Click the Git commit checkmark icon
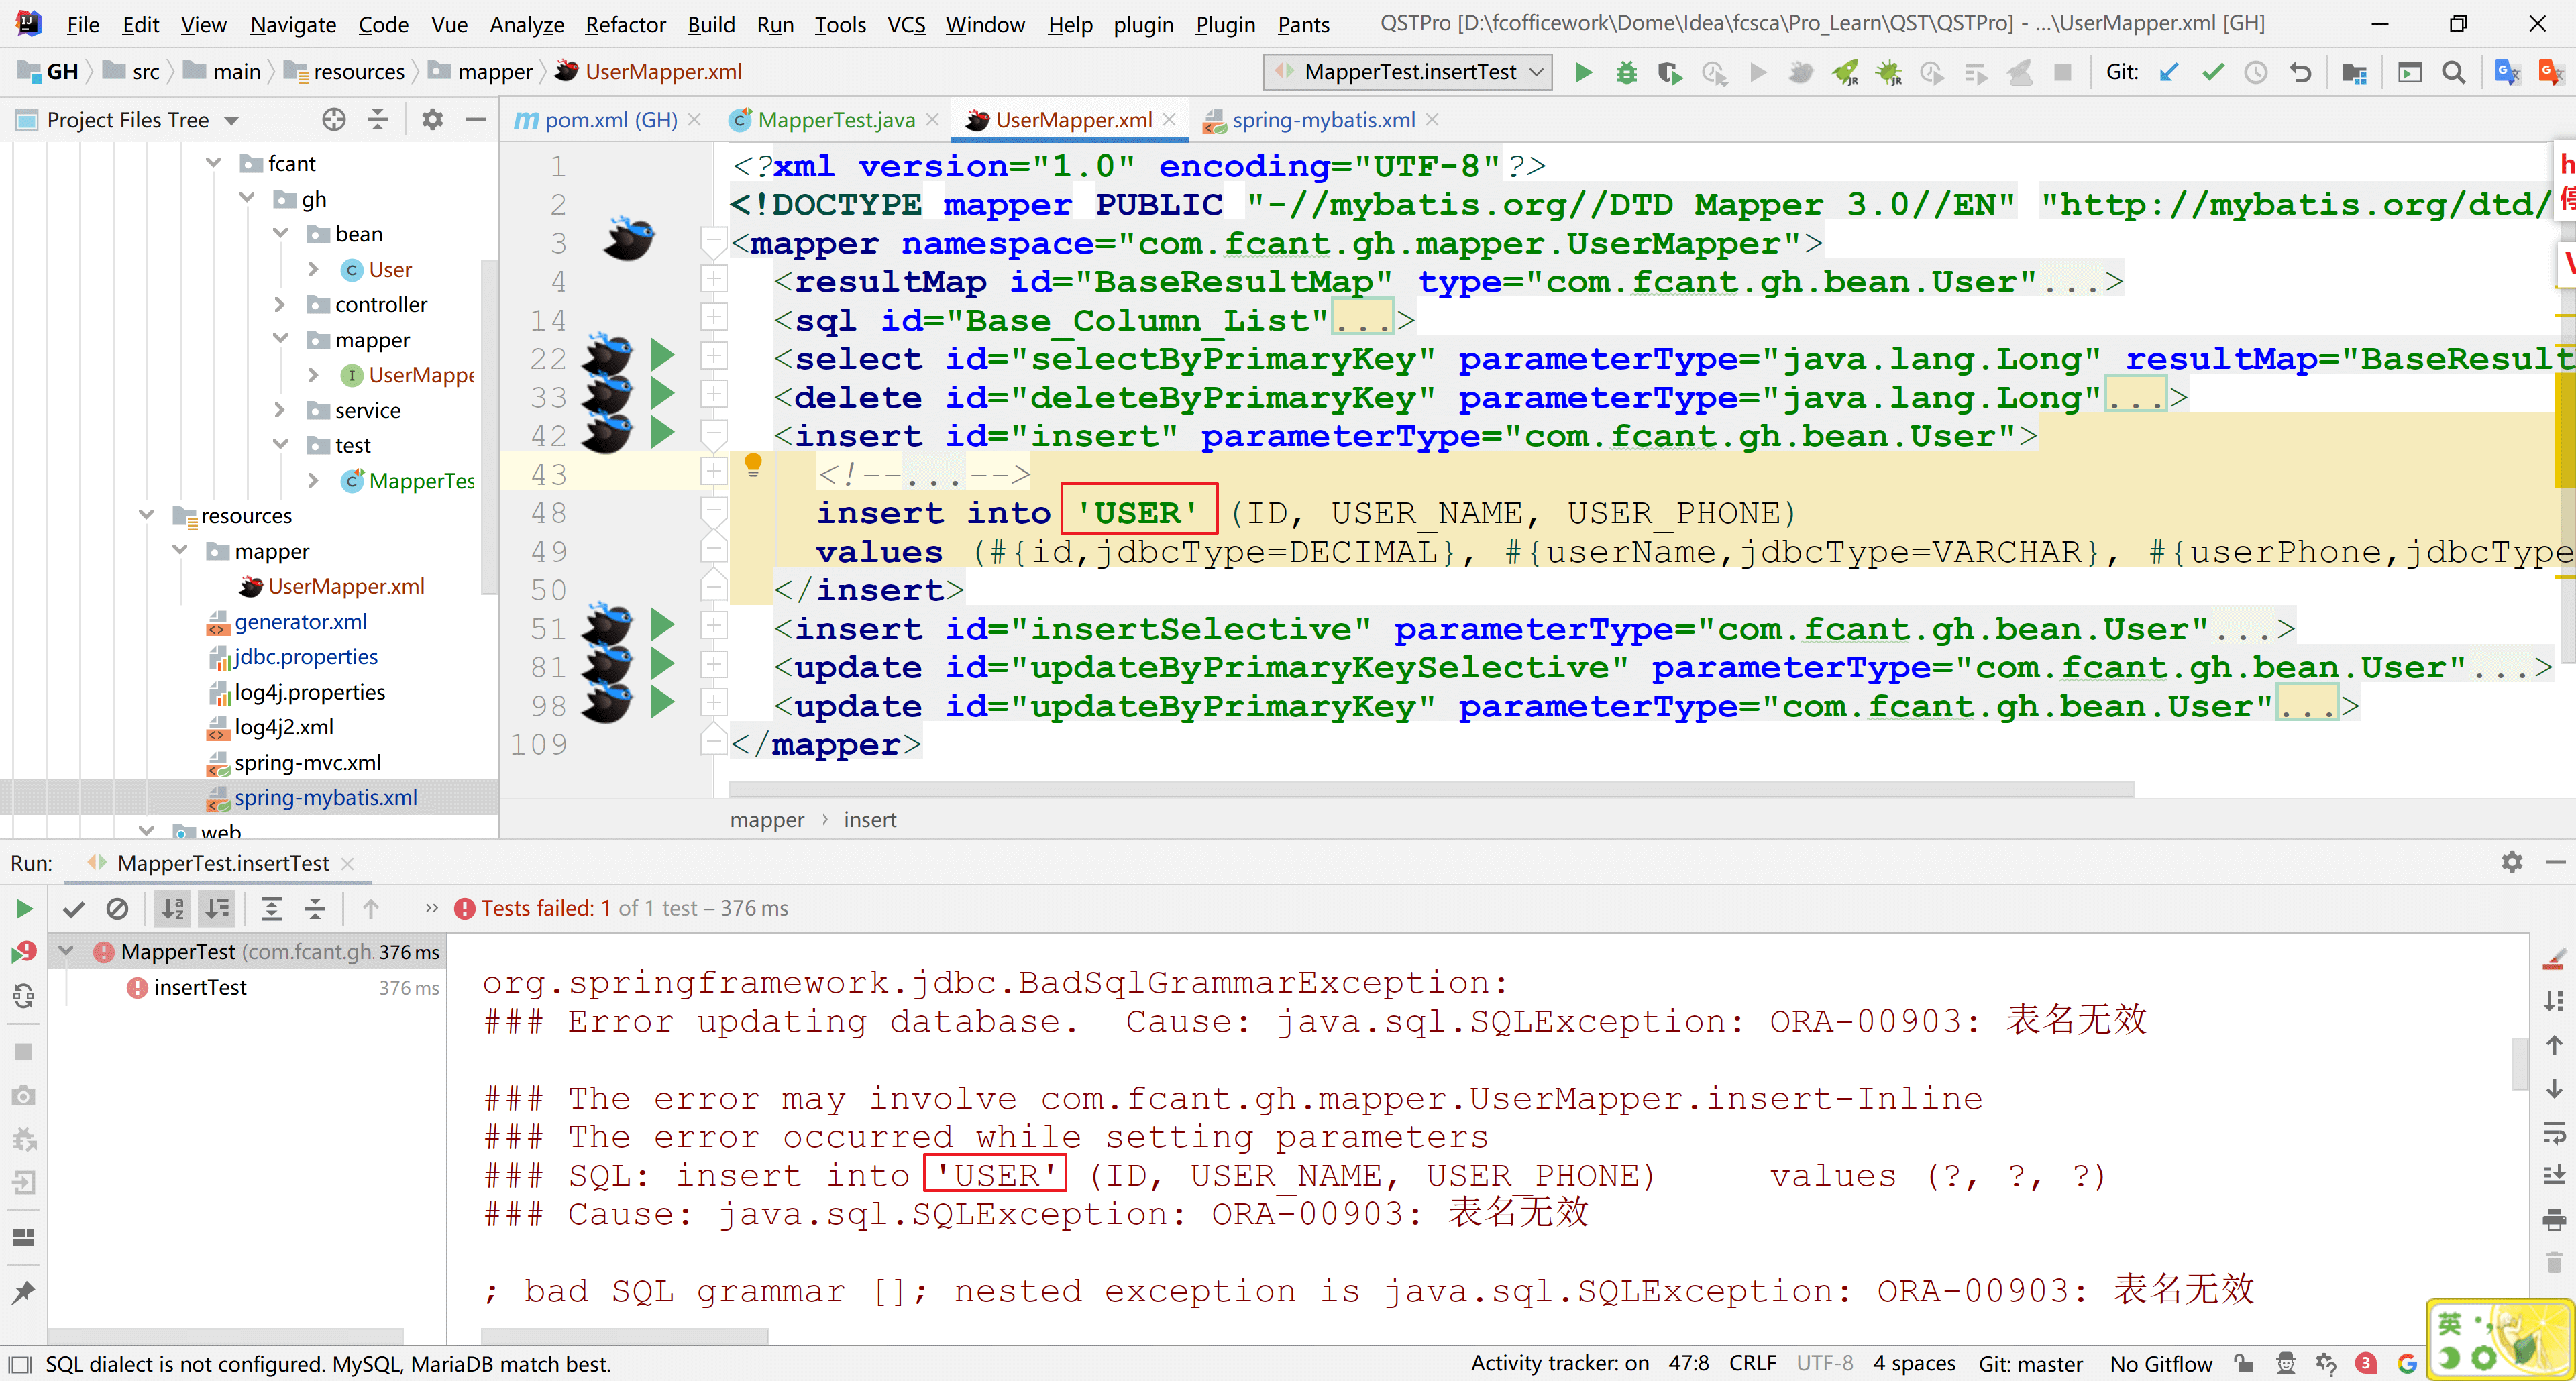 click(2213, 72)
